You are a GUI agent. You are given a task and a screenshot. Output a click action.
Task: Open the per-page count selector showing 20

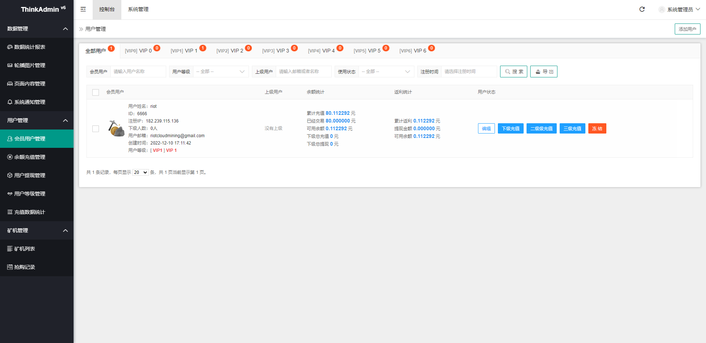coord(140,172)
